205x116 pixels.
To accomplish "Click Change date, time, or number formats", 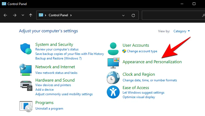I will [x=150, y=80].
